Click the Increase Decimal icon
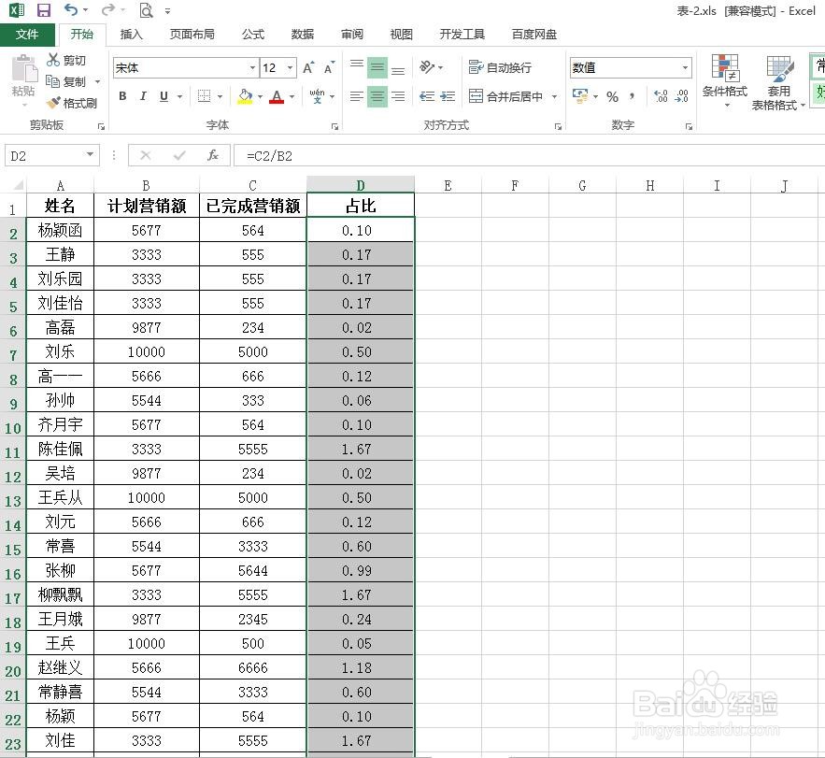Image resolution: width=825 pixels, height=758 pixels. point(661,96)
